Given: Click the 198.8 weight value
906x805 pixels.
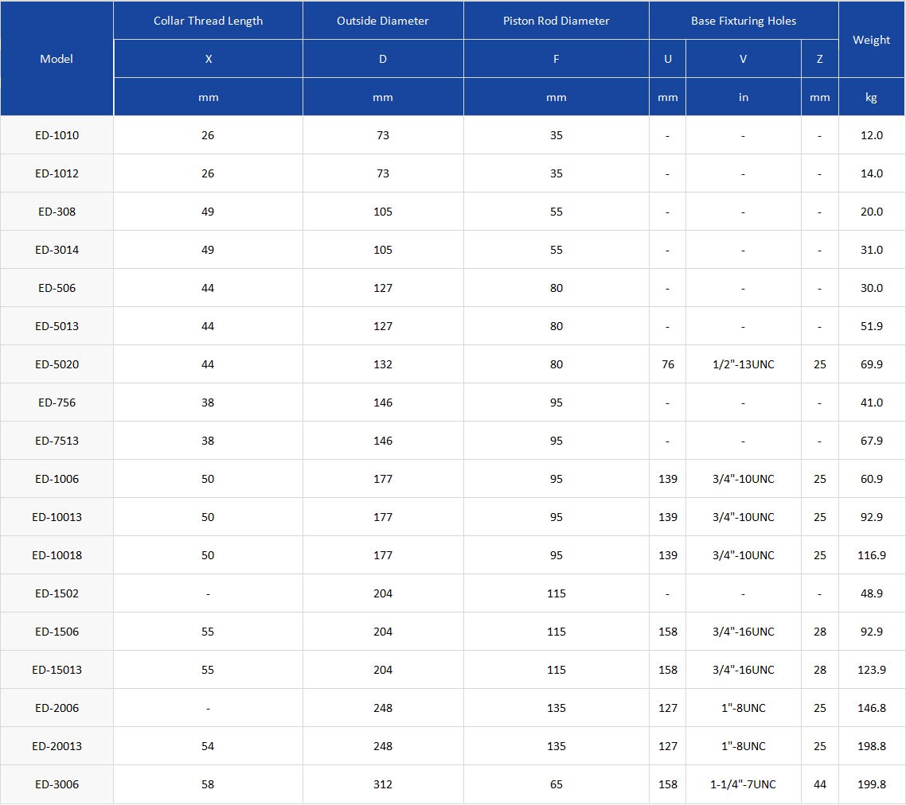Looking at the screenshot, I should coord(871,745).
